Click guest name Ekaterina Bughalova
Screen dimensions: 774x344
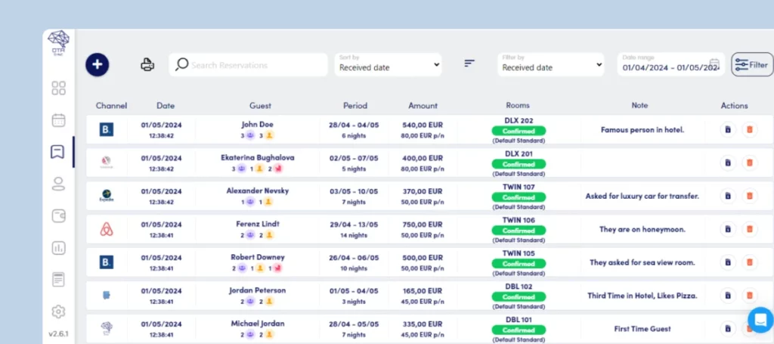tap(257, 157)
